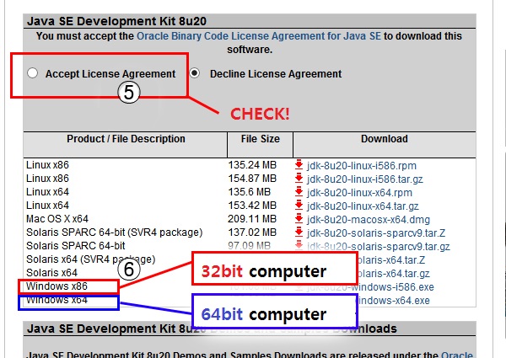Download the windows-x64.exe file

[x=394, y=301]
